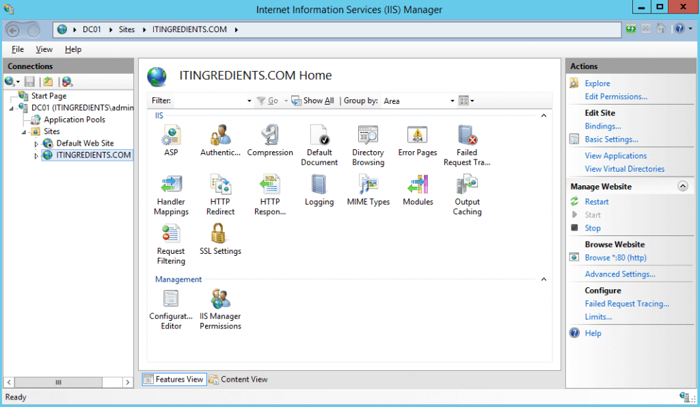Collapse the Sites tree node
The height and width of the screenshot is (407, 700).
tap(24, 132)
